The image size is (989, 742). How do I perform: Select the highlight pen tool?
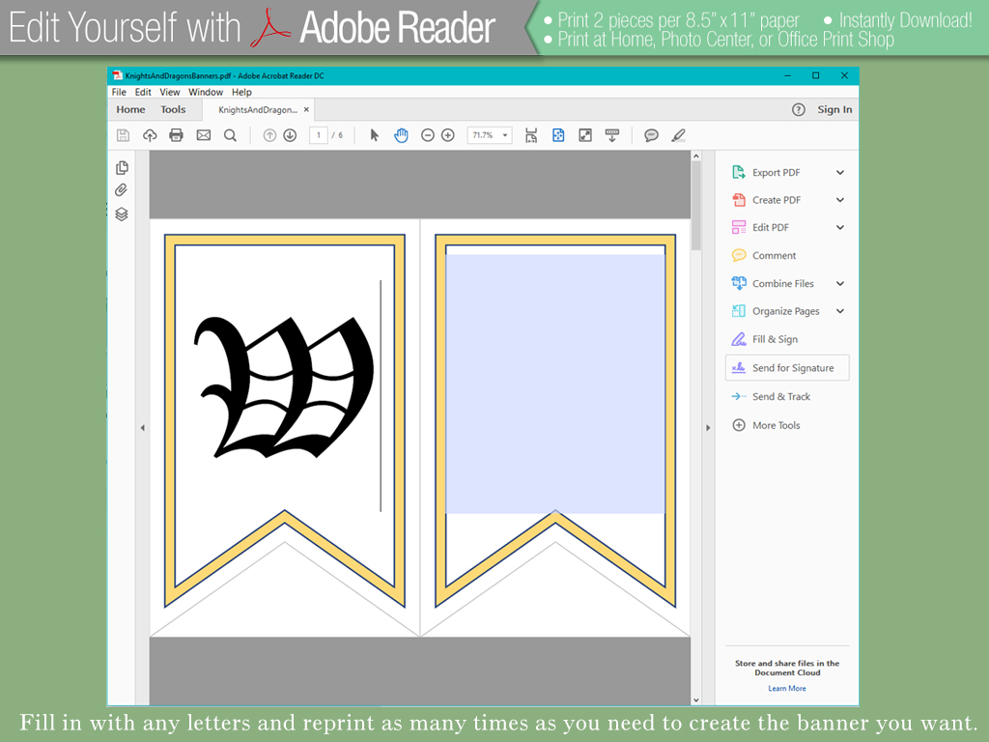point(679,135)
